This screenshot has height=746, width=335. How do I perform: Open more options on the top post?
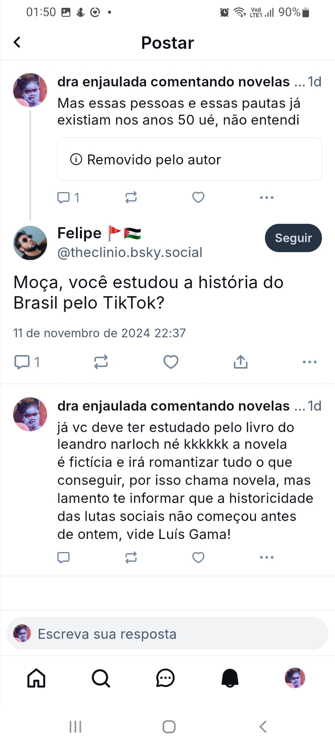pos(267,197)
